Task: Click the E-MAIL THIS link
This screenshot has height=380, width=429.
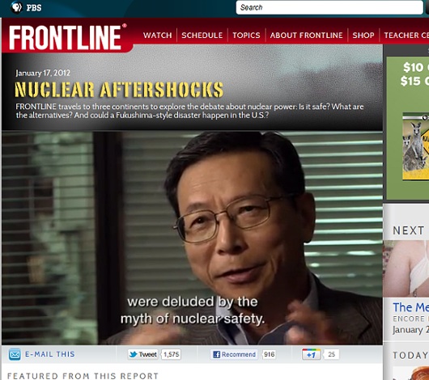Action: [x=50, y=354]
